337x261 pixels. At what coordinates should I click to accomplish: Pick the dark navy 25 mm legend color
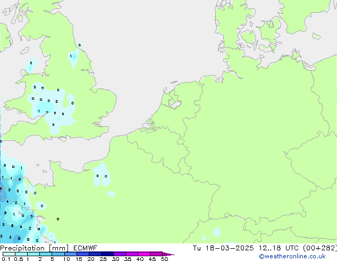107,254
